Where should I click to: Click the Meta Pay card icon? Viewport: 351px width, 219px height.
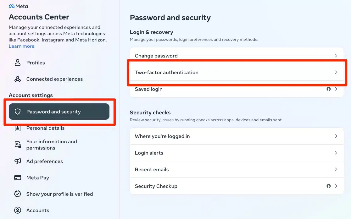18,178
